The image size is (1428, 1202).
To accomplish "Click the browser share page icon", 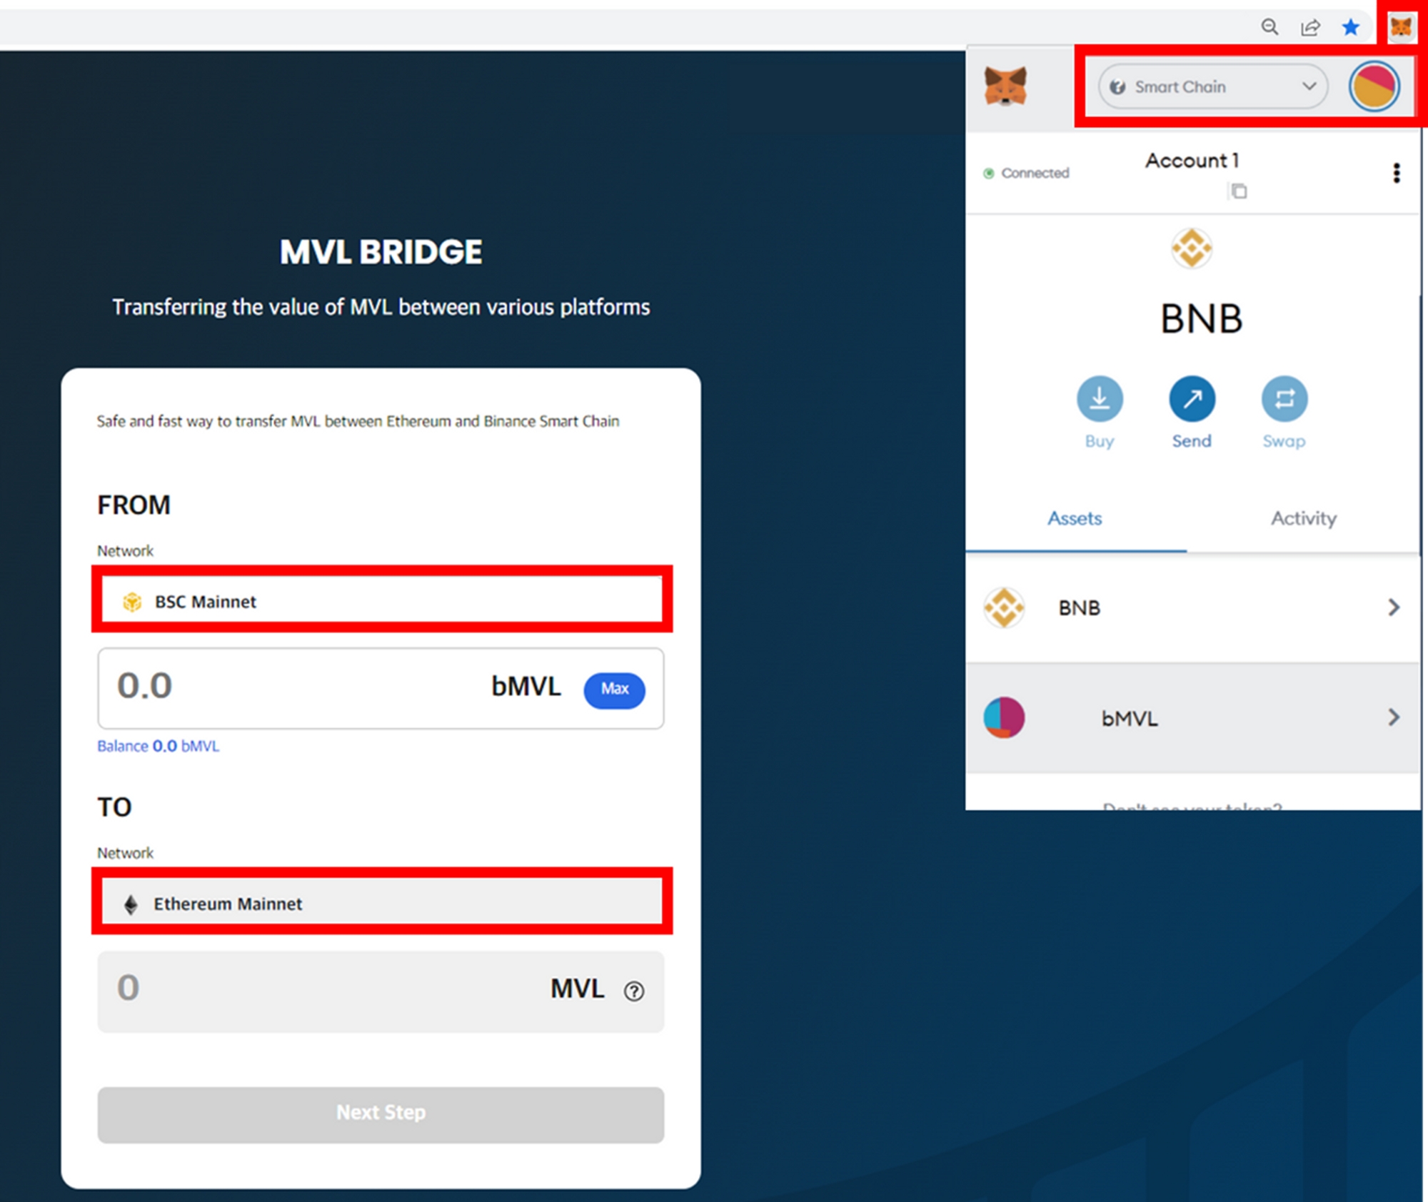I will 1310,27.
